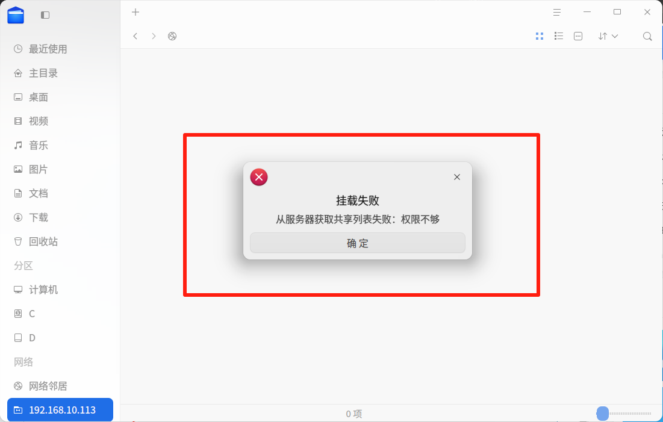Switch to list view
The height and width of the screenshot is (422, 663).
coord(559,36)
